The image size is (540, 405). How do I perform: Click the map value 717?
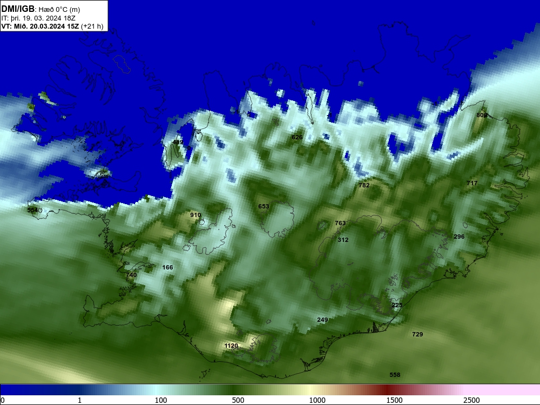pyautogui.click(x=472, y=183)
